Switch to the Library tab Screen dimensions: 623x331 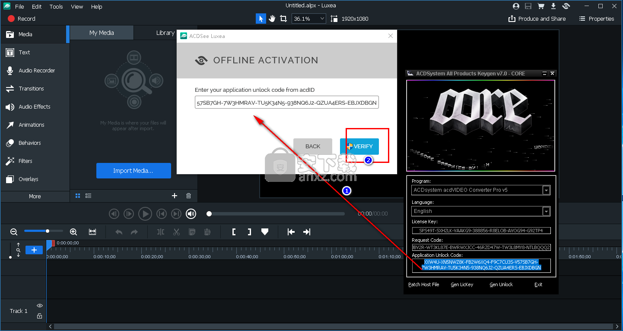pos(165,33)
